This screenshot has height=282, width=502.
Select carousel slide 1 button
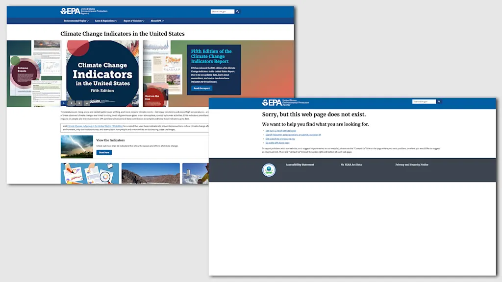click(x=63, y=103)
